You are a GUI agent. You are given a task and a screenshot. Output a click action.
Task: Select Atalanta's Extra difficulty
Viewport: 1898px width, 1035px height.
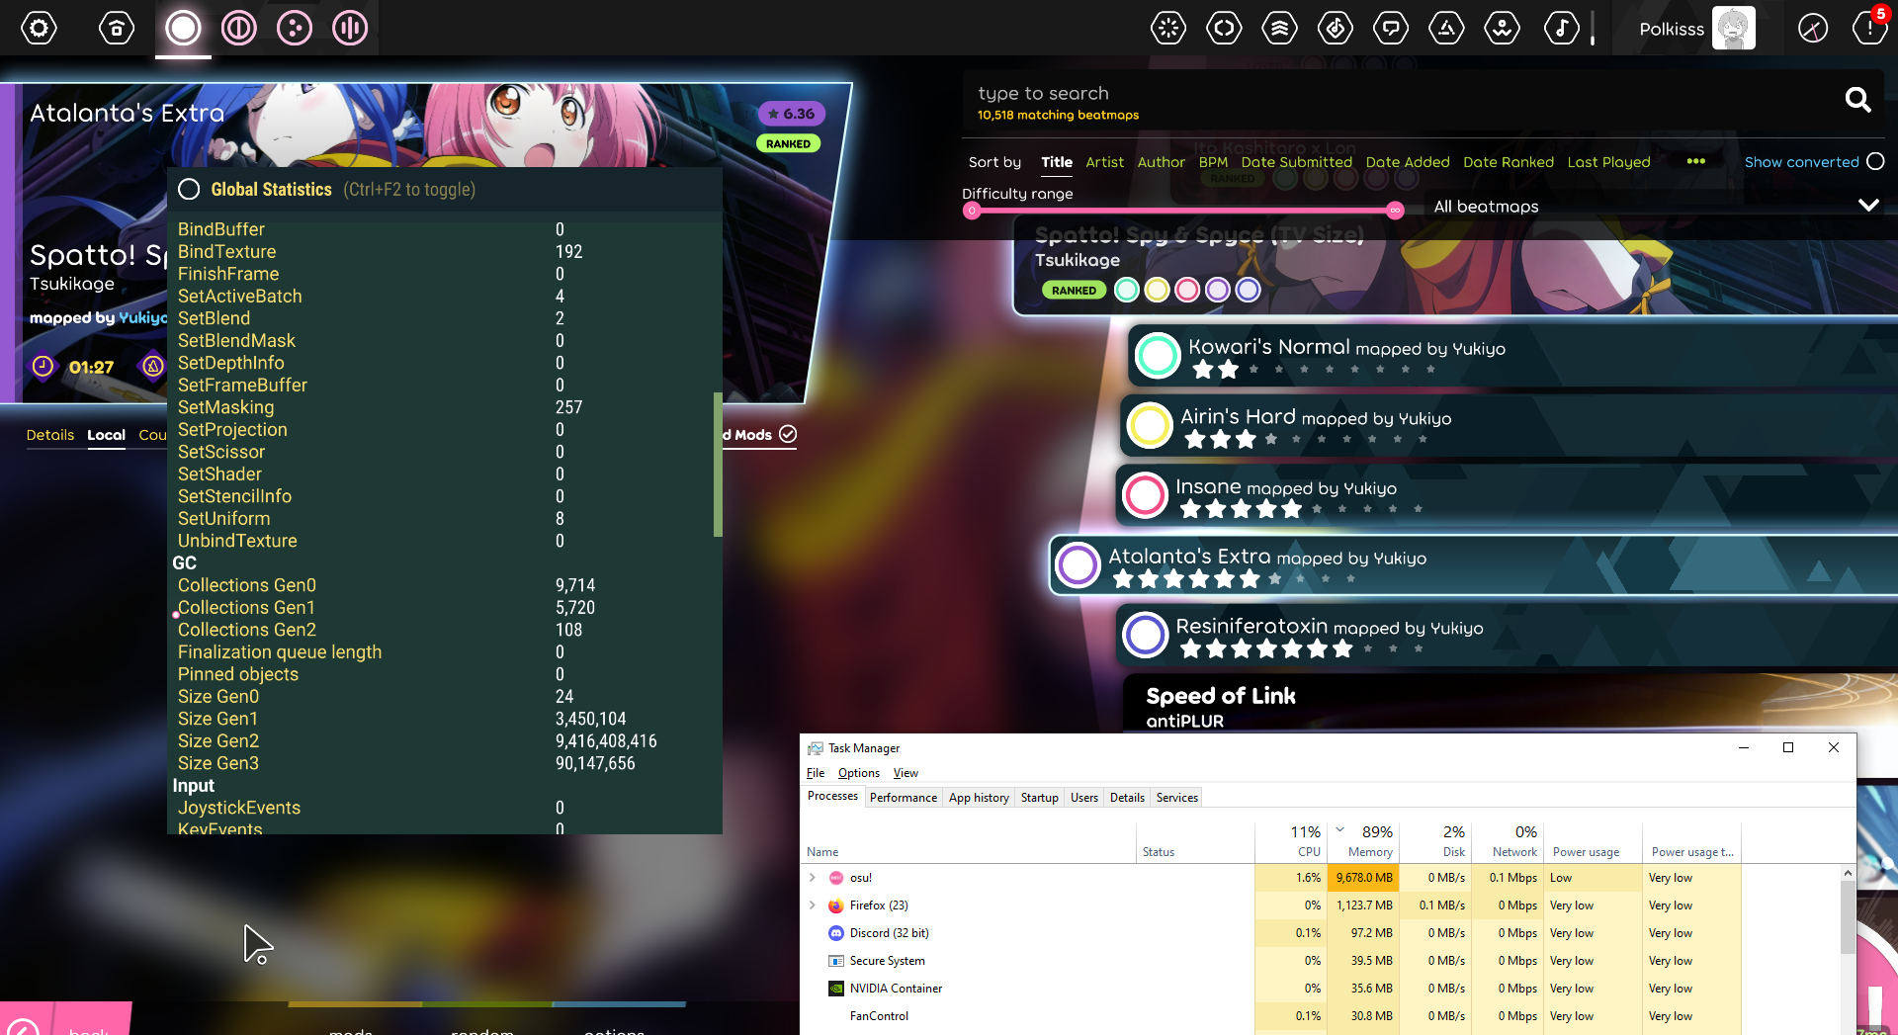(x=1474, y=565)
